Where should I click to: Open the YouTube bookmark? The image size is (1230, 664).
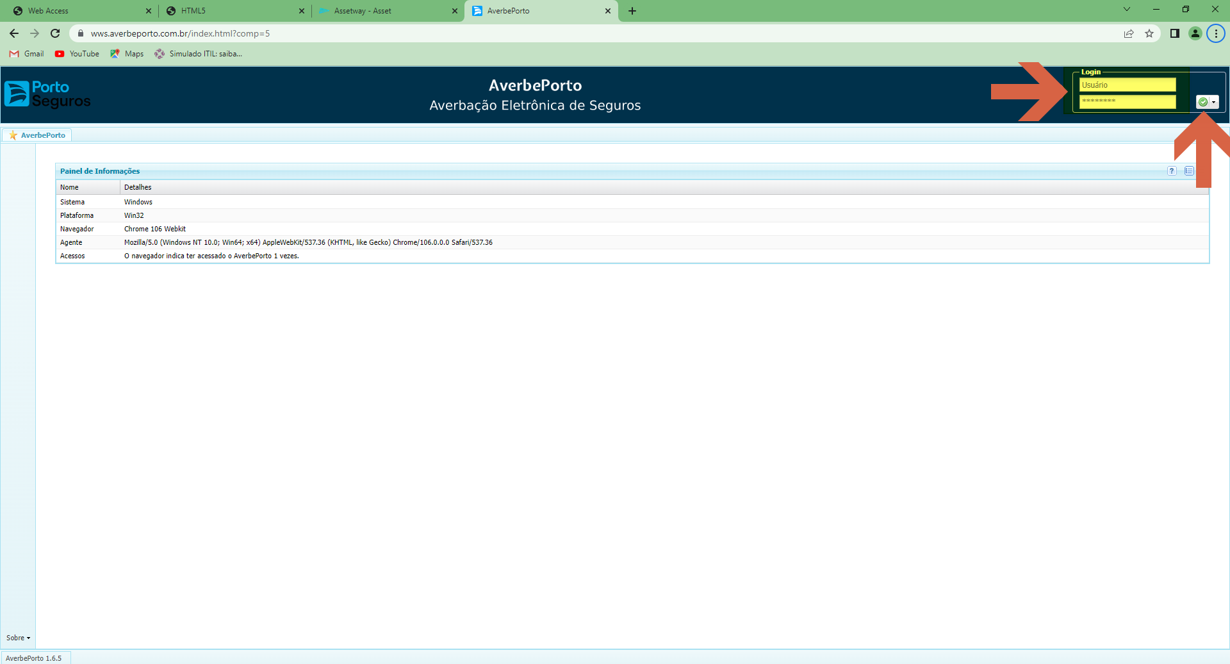tap(77, 54)
